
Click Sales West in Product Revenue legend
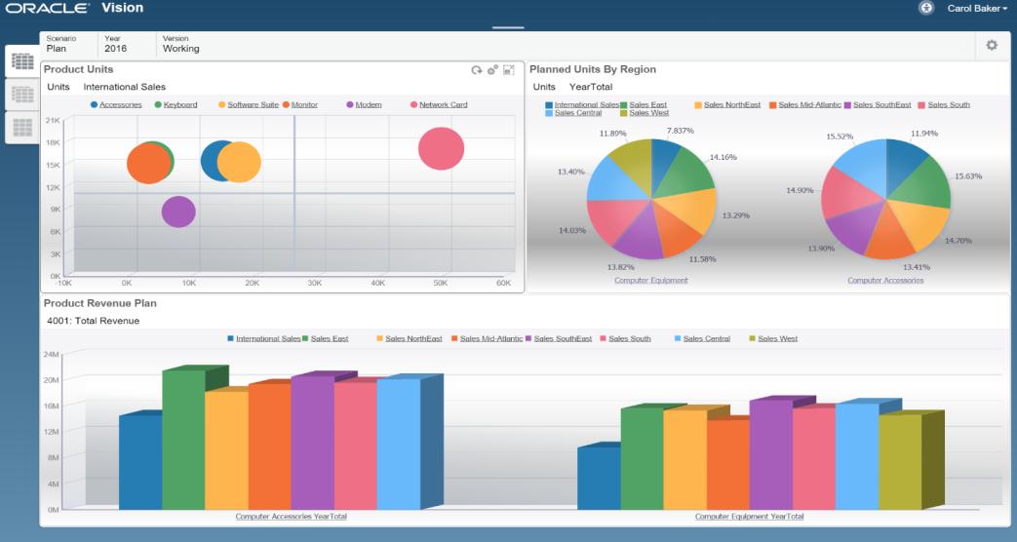pos(778,338)
